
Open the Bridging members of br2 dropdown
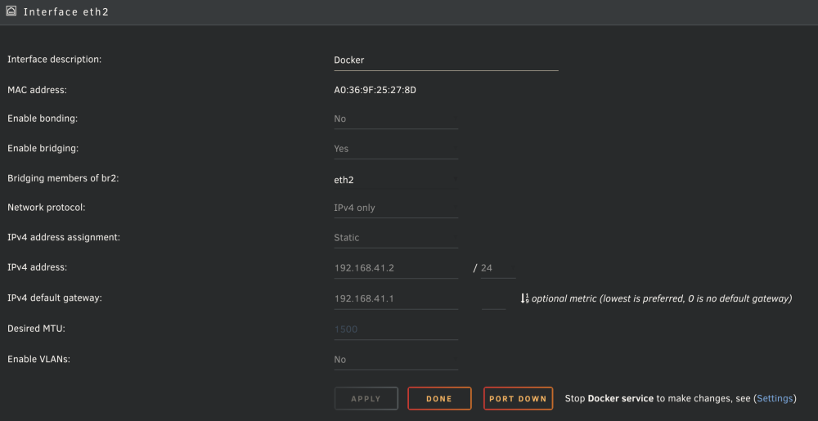pos(396,180)
